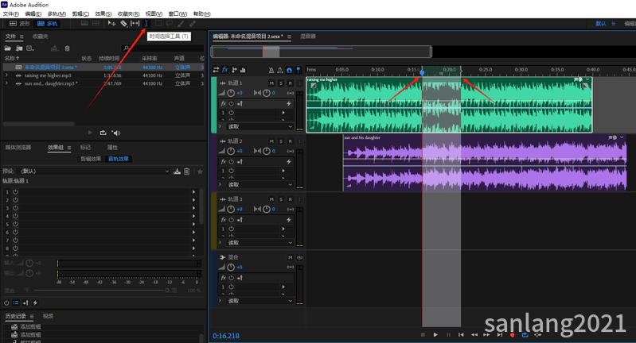This screenshot has height=343, width=636.
Task: Arm Track 2 for record with R
Action: [290, 141]
